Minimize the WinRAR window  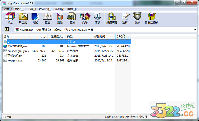click(x=177, y=2)
